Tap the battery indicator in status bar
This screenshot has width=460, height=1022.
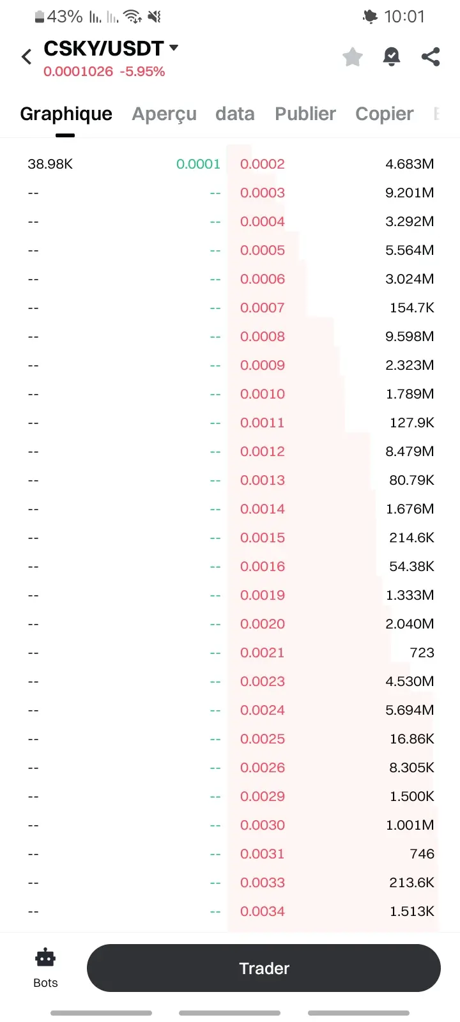[x=40, y=17]
